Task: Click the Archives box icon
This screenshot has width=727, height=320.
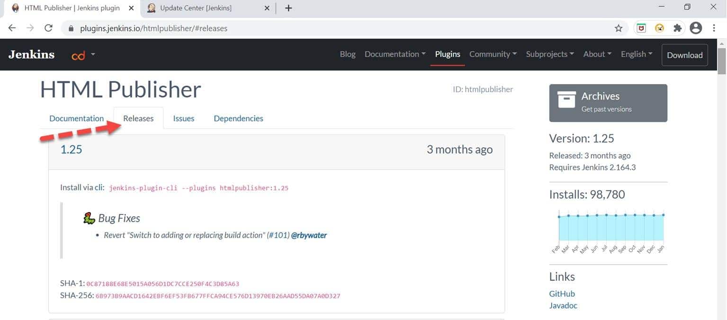Action: click(567, 99)
